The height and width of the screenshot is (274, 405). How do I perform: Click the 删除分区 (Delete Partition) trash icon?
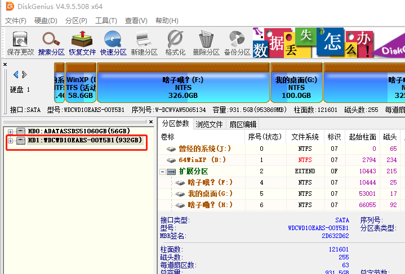tap(206, 43)
